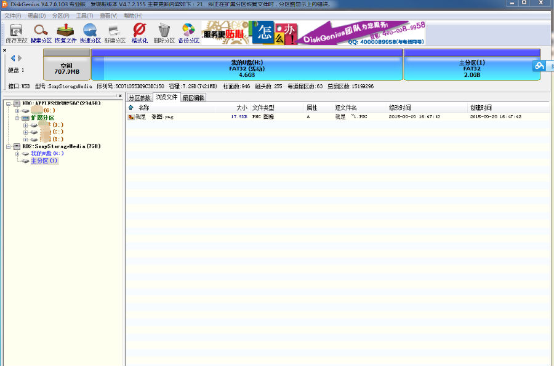Expand the (Z:) partition node
The height and width of the screenshot is (366, 554).
click(x=25, y=139)
